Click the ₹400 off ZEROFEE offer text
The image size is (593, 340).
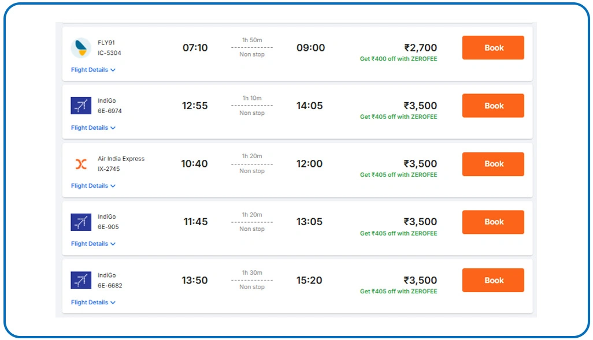click(398, 59)
